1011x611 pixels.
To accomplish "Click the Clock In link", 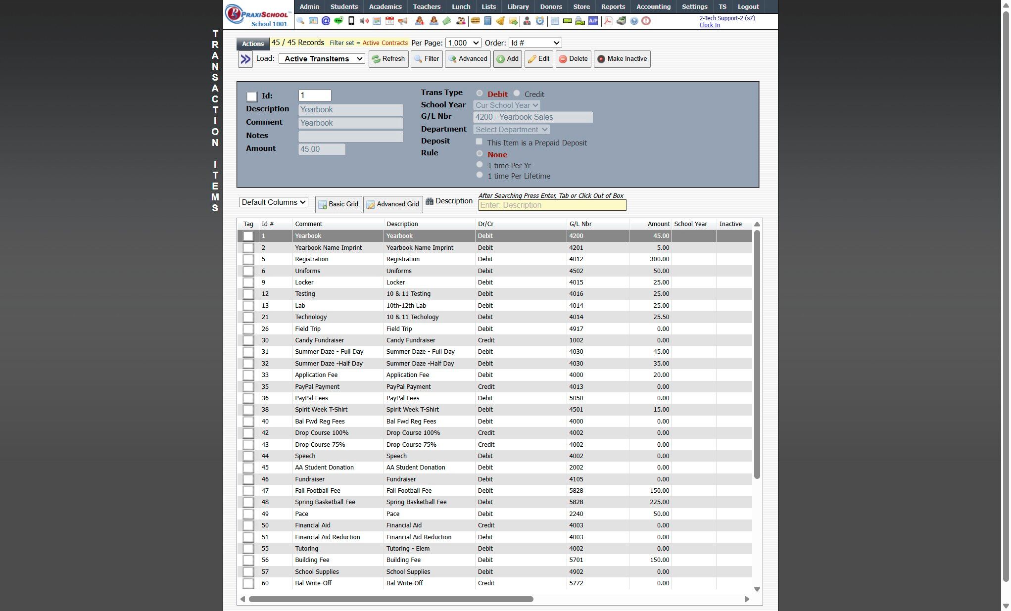I will click(x=710, y=25).
